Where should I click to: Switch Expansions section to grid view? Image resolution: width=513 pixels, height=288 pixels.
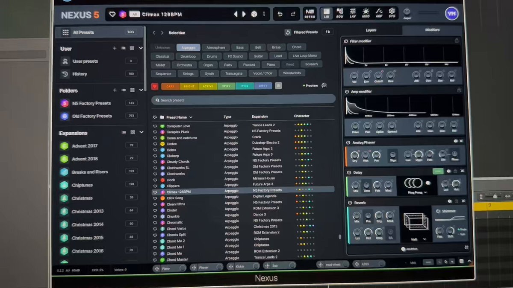133,132
